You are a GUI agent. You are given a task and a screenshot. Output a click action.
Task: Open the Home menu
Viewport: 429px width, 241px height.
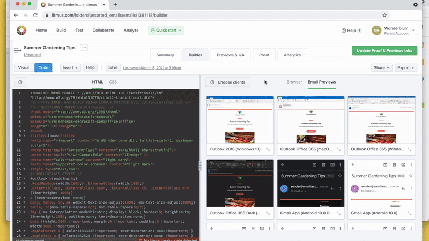[41, 31]
